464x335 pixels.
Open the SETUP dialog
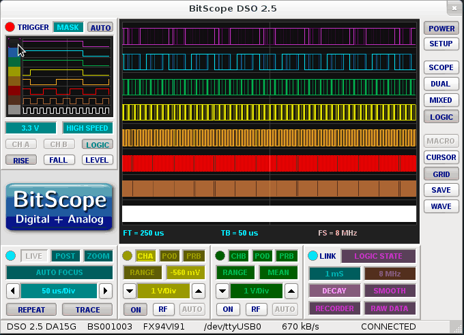[x=441, y=44]
